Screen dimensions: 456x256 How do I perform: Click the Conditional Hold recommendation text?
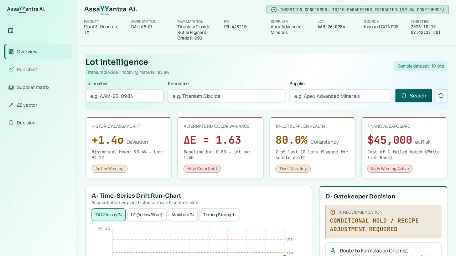(374, 225)
